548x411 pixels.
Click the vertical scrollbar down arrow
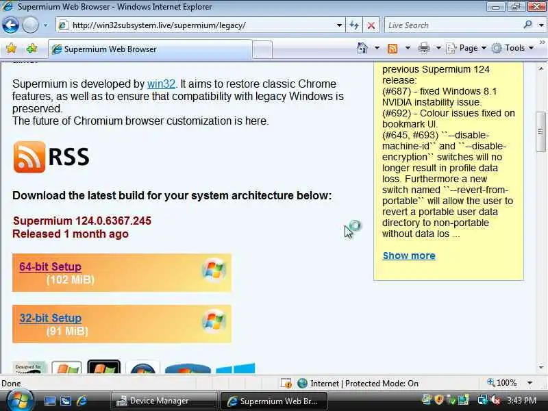tap(541, 367)
